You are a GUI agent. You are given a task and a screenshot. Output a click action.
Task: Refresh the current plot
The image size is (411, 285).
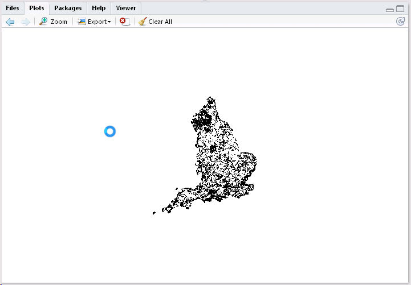click(400, 22)
